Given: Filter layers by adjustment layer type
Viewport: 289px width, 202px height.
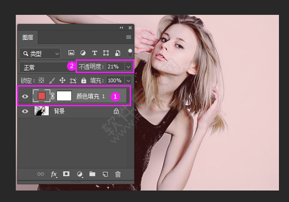Looking at the screenshot, I should point(83,53).
